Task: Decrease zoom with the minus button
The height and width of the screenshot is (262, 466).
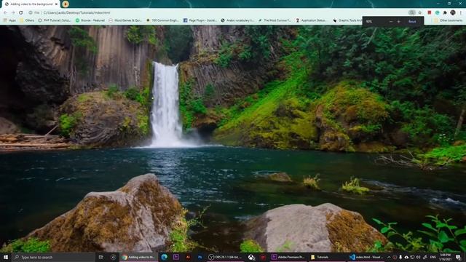Action: click(391, 21)
